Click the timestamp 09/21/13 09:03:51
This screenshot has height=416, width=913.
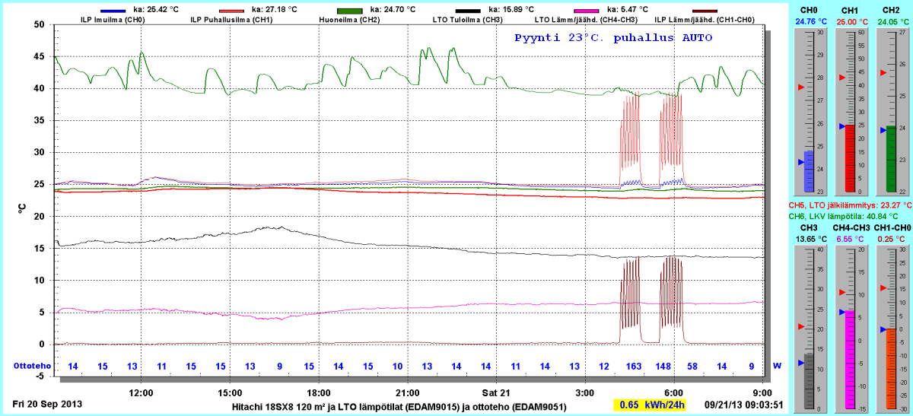[x=743, y=405]
